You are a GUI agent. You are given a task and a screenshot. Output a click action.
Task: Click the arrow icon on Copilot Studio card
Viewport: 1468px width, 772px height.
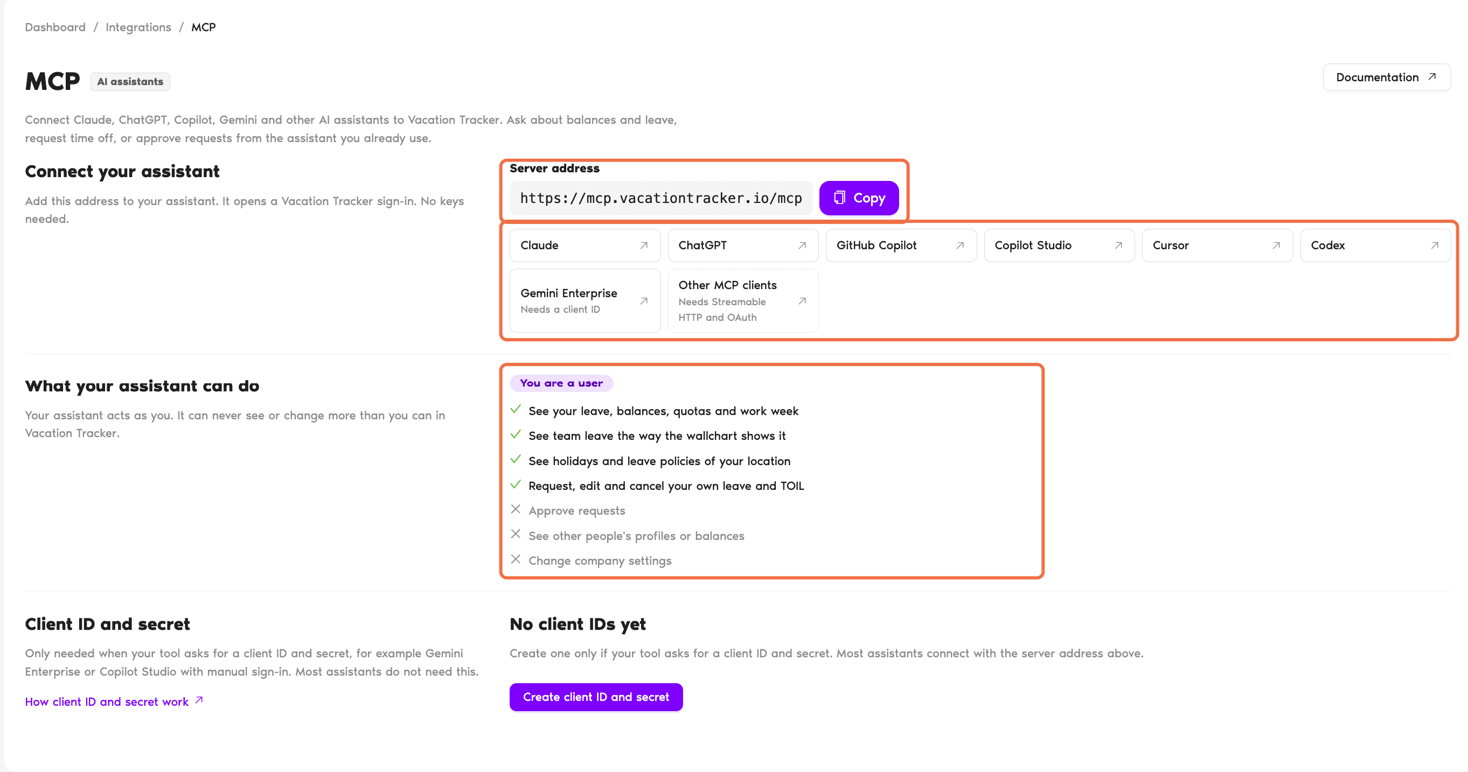pos(1118,245)
